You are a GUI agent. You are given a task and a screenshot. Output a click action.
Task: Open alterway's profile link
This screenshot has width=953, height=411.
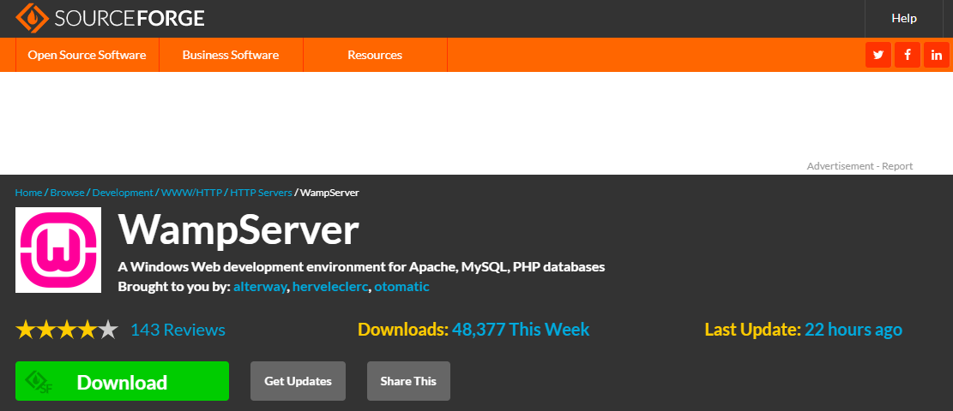coord(260,287)
